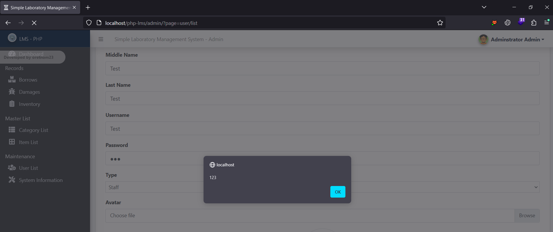Click the User List users icon

pyautogui.click(x=12, y=168)
